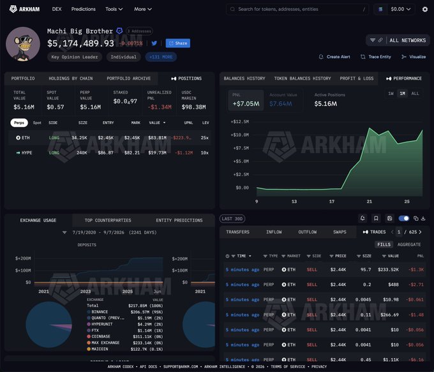Switch to the Holdings By Chain tab
434x372 pixels.
tap(71, 78)
